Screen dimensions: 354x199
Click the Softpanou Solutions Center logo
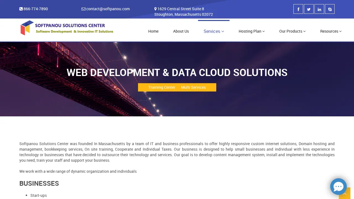tap(67, 28)
